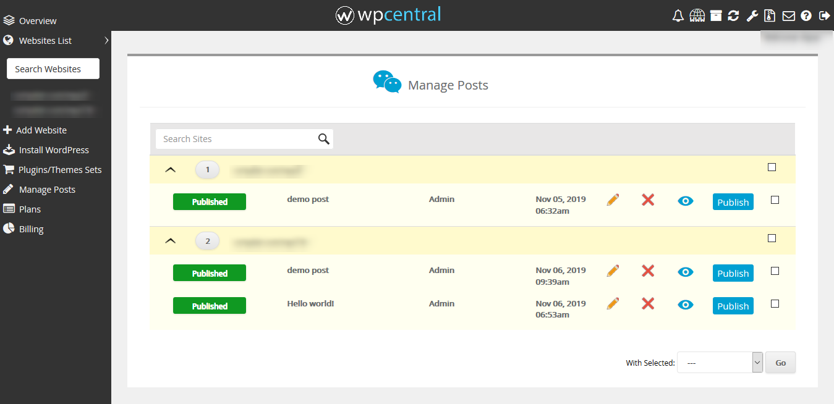Edit the Hello world! post

(x=613, y=303)
